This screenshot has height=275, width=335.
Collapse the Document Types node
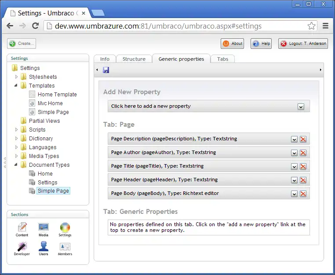point(16,165)
